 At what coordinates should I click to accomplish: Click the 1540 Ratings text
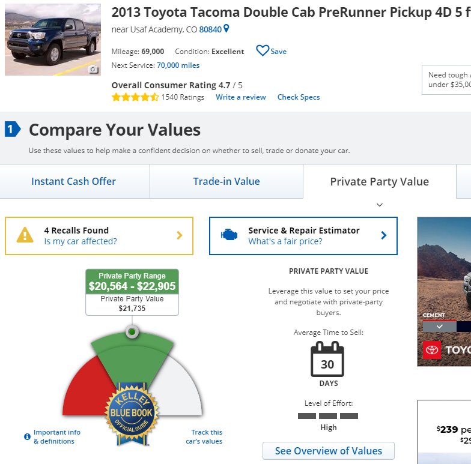pos(183,97)
